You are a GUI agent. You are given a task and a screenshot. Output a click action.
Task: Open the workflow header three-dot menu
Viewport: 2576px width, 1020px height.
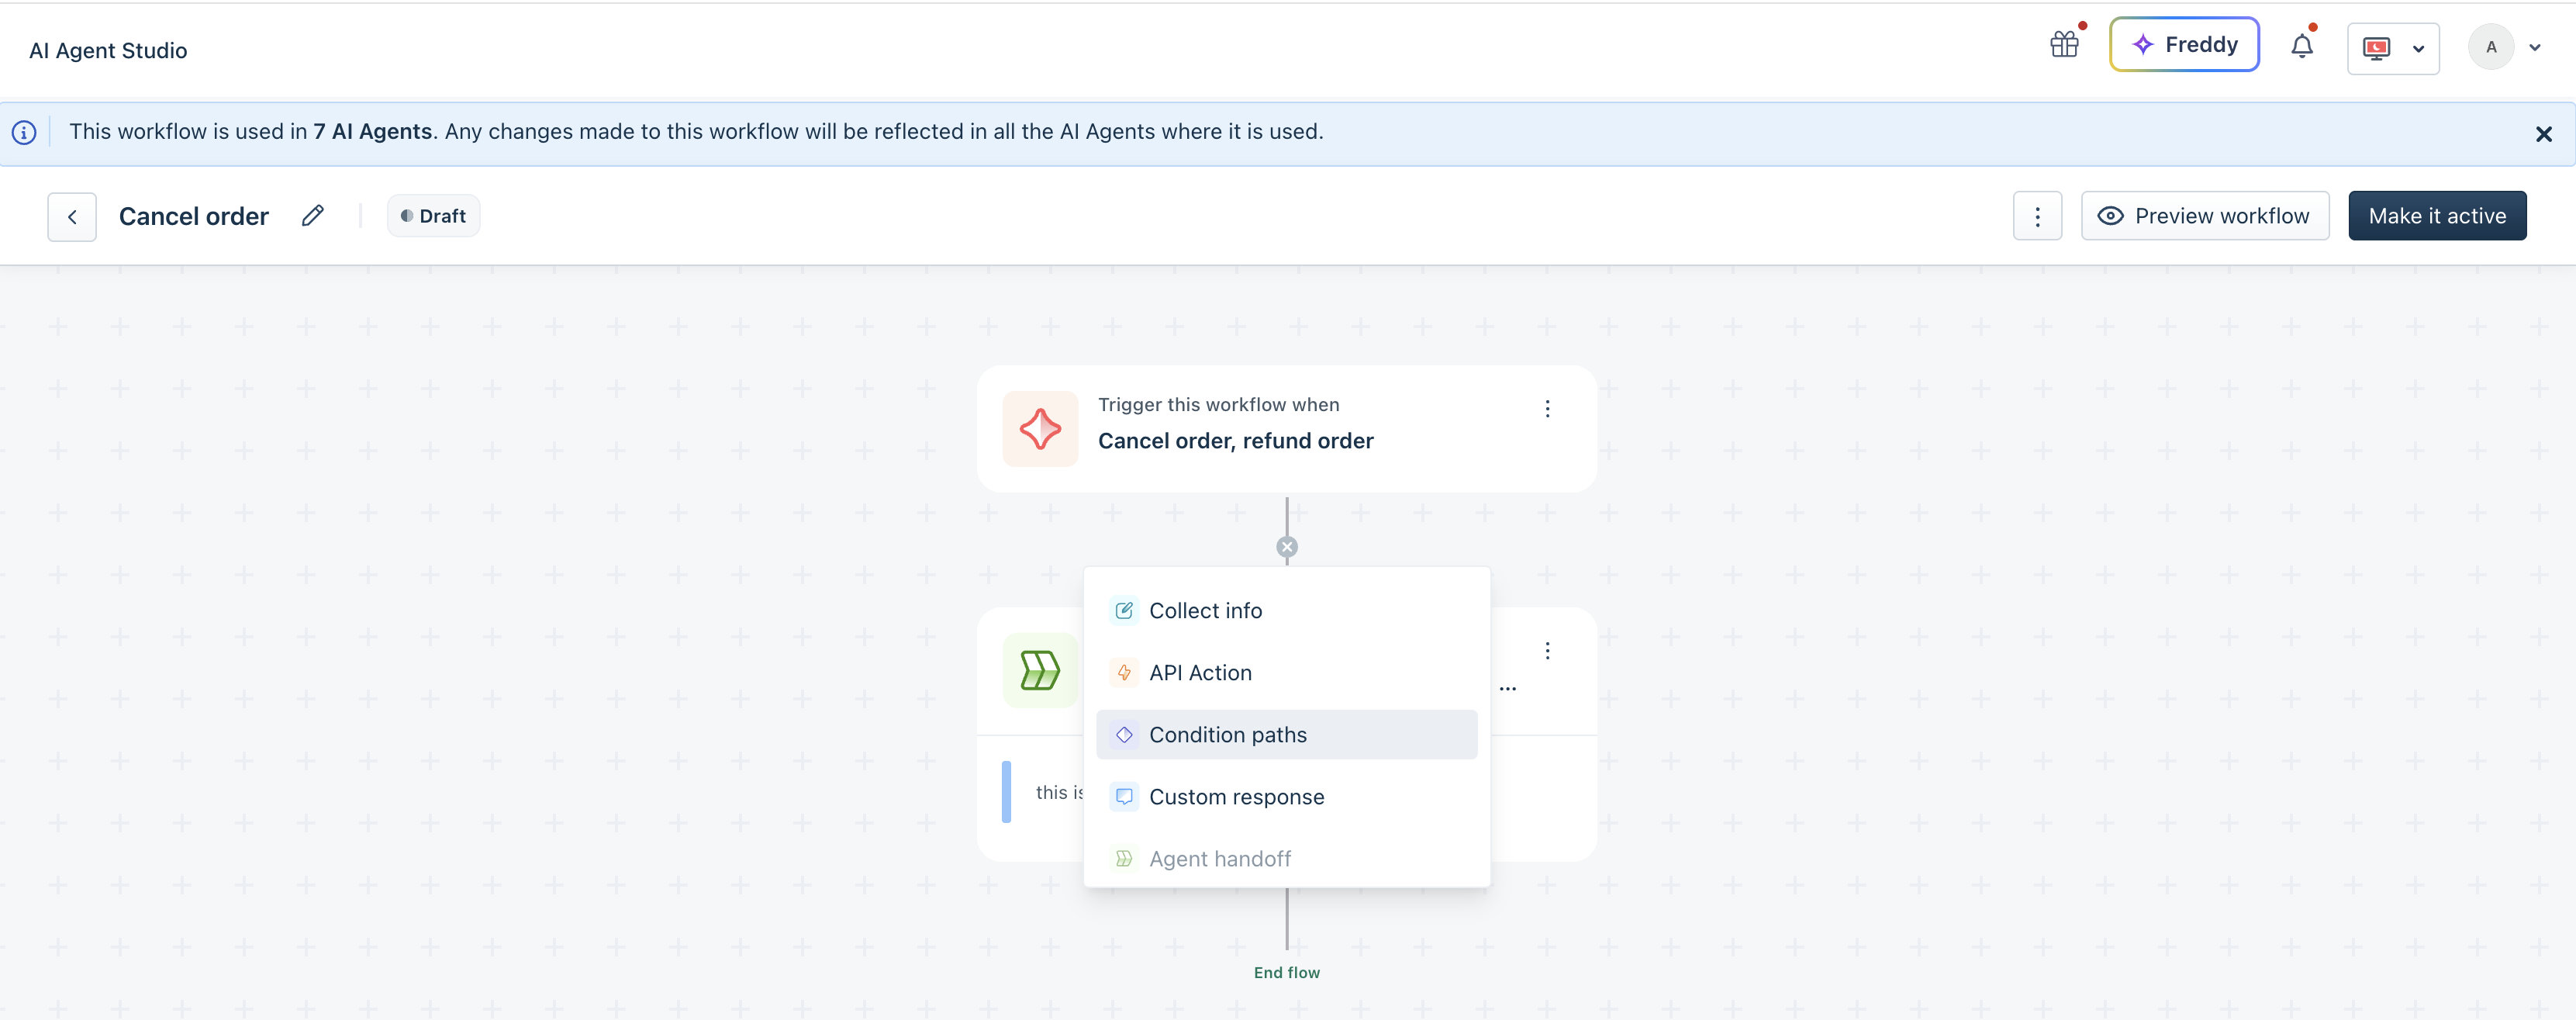point(2037,216)
